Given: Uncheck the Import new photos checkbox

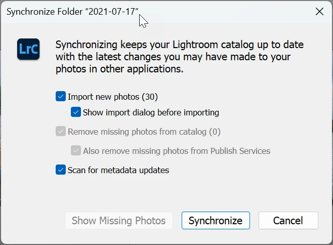Looking at the screenshot, I should click(x=61, y=96).
